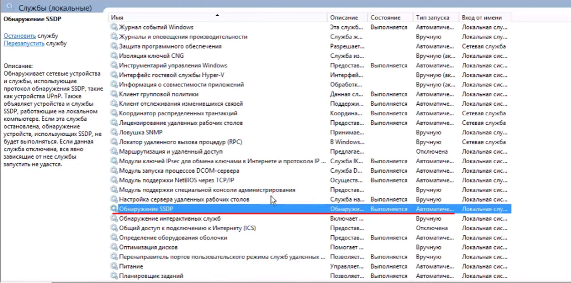
Task: Click gear icon of Маршрутизация и удаленный доступ
Action: point(114,152)
